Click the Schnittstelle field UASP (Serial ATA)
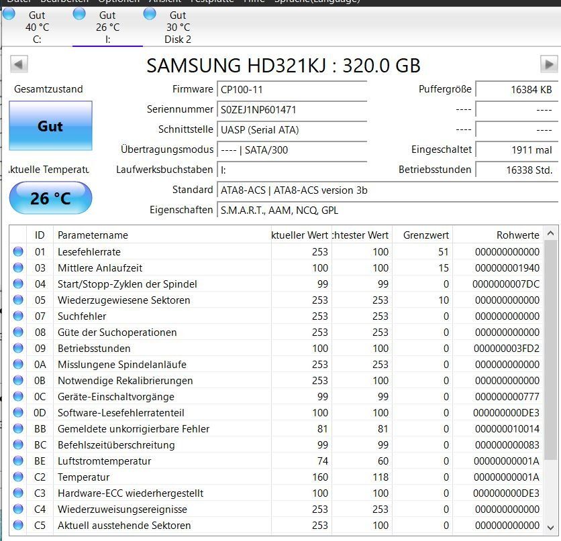This screenshot has height=541, width=561. pos(292,129)
